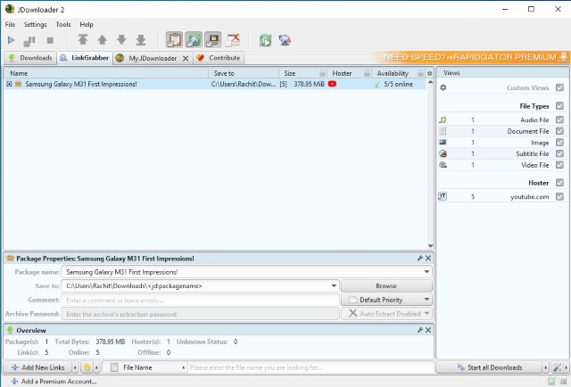This screenshot has height=387, width=571.
Task: Click the Hoster column lock icon
Action: (367, 73)
